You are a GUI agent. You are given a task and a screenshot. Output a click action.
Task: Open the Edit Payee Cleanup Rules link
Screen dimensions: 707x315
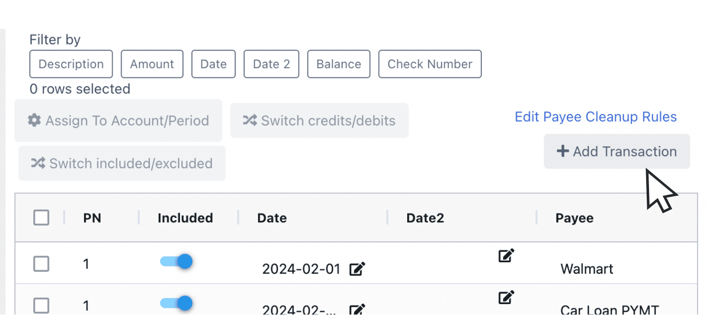596,116
